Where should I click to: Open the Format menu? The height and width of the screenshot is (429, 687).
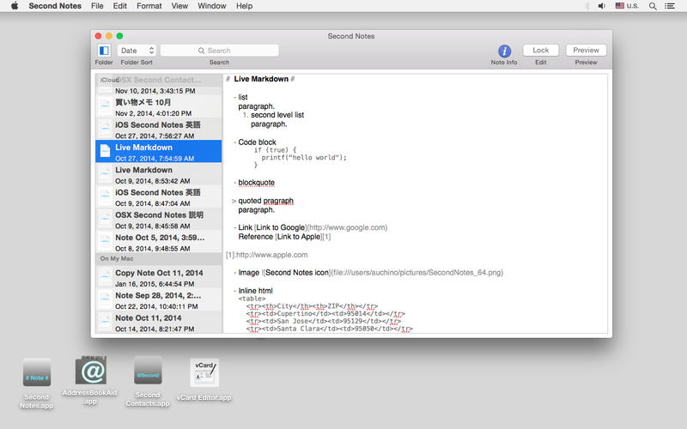click(x=149, y=6)
